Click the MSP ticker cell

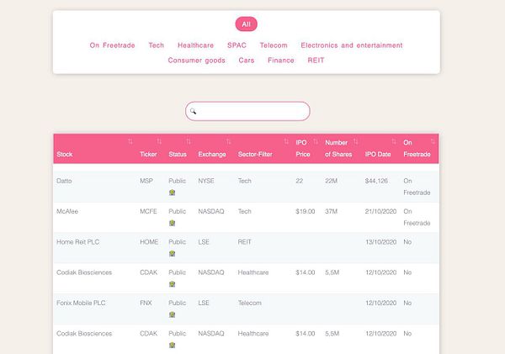tap(146, 181)
